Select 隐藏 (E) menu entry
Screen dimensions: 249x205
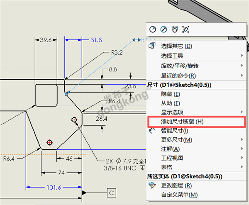click(170, 94)
